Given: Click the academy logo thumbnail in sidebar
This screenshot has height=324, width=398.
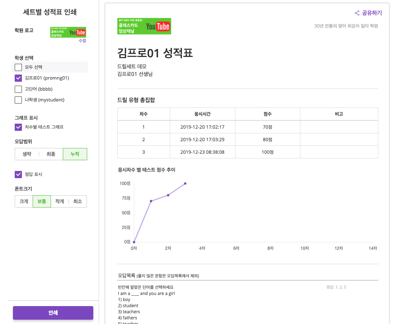Looking at the screenshot, I should tap(68, 32).
